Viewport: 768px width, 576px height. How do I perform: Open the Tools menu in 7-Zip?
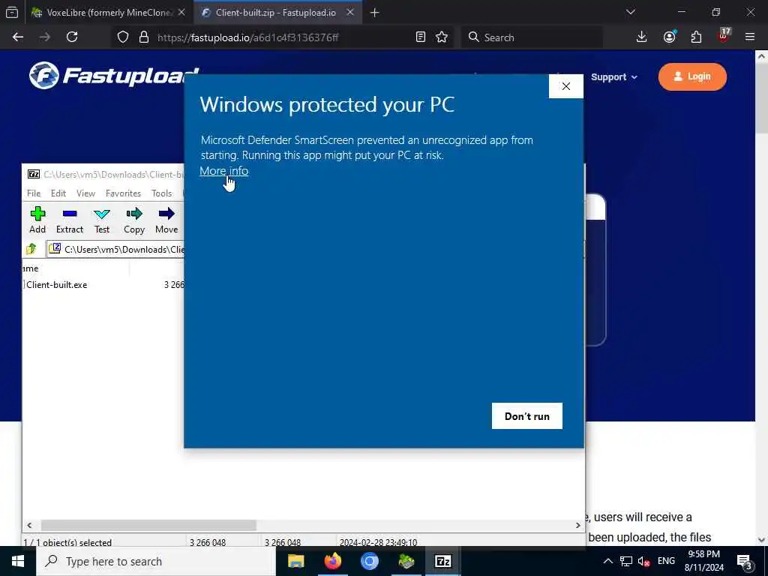162,193
